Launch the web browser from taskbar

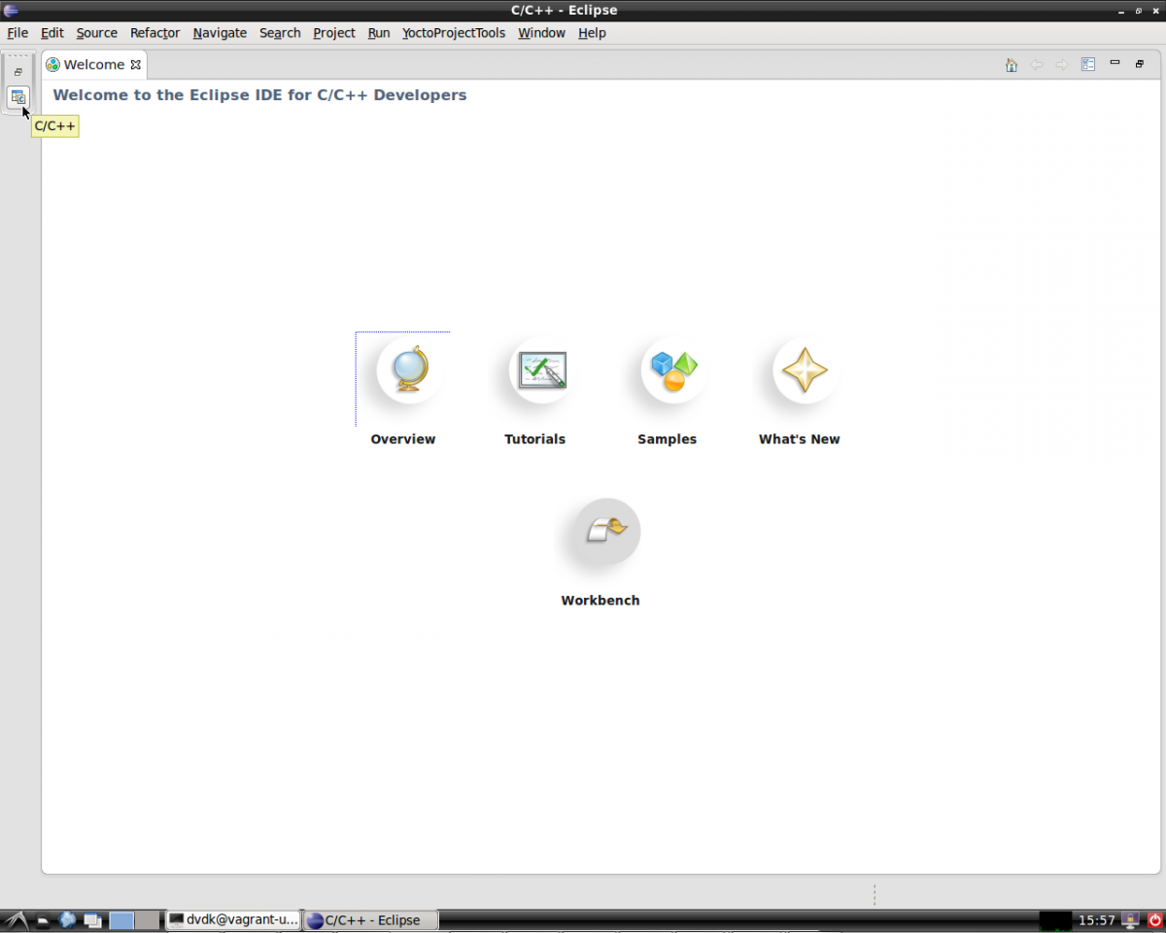(67, 919)
